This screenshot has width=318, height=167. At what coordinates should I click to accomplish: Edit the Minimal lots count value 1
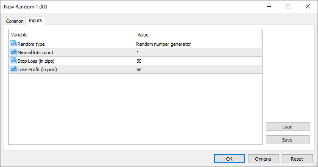pos(198,53)
